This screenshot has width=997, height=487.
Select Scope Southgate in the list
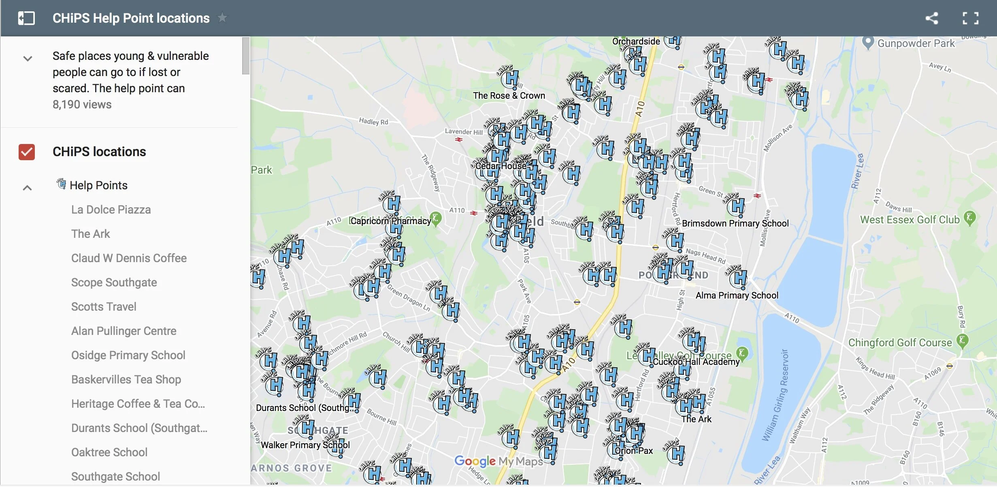(114, 282)
